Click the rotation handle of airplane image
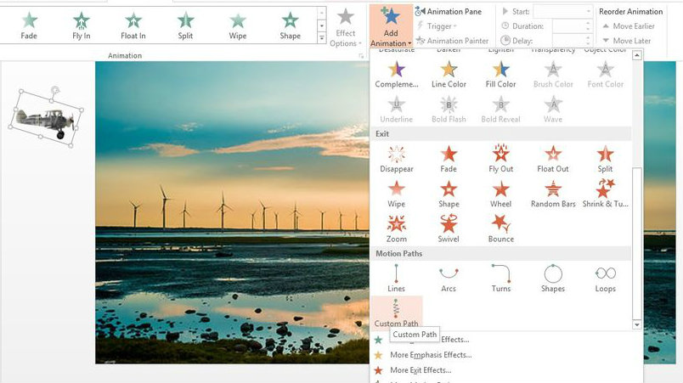 55,91
